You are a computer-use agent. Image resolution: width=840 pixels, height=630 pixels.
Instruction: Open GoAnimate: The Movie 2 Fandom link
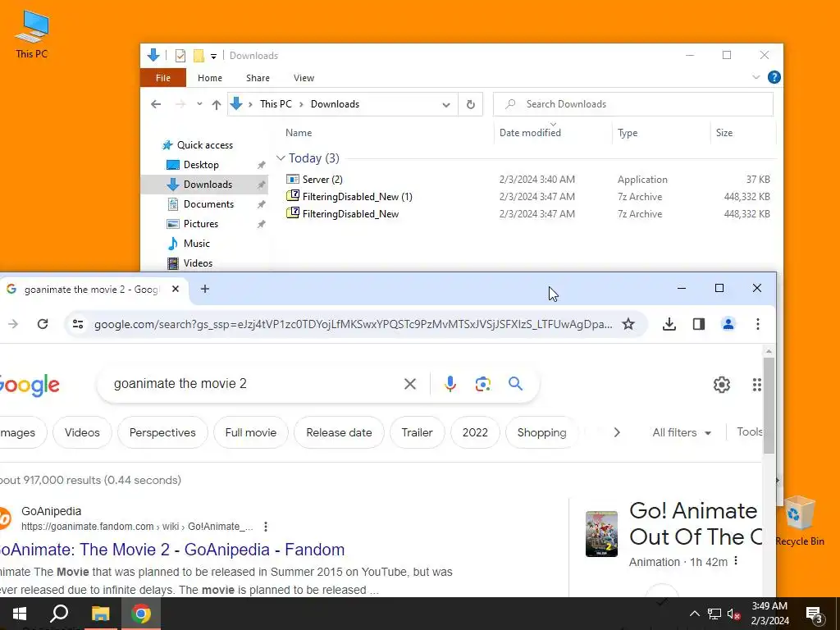tap(171, 550)
